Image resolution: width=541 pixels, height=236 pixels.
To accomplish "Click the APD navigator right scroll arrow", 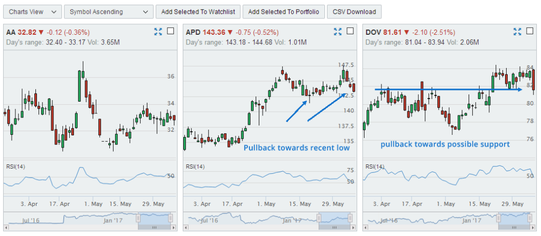I will [353, 228].
